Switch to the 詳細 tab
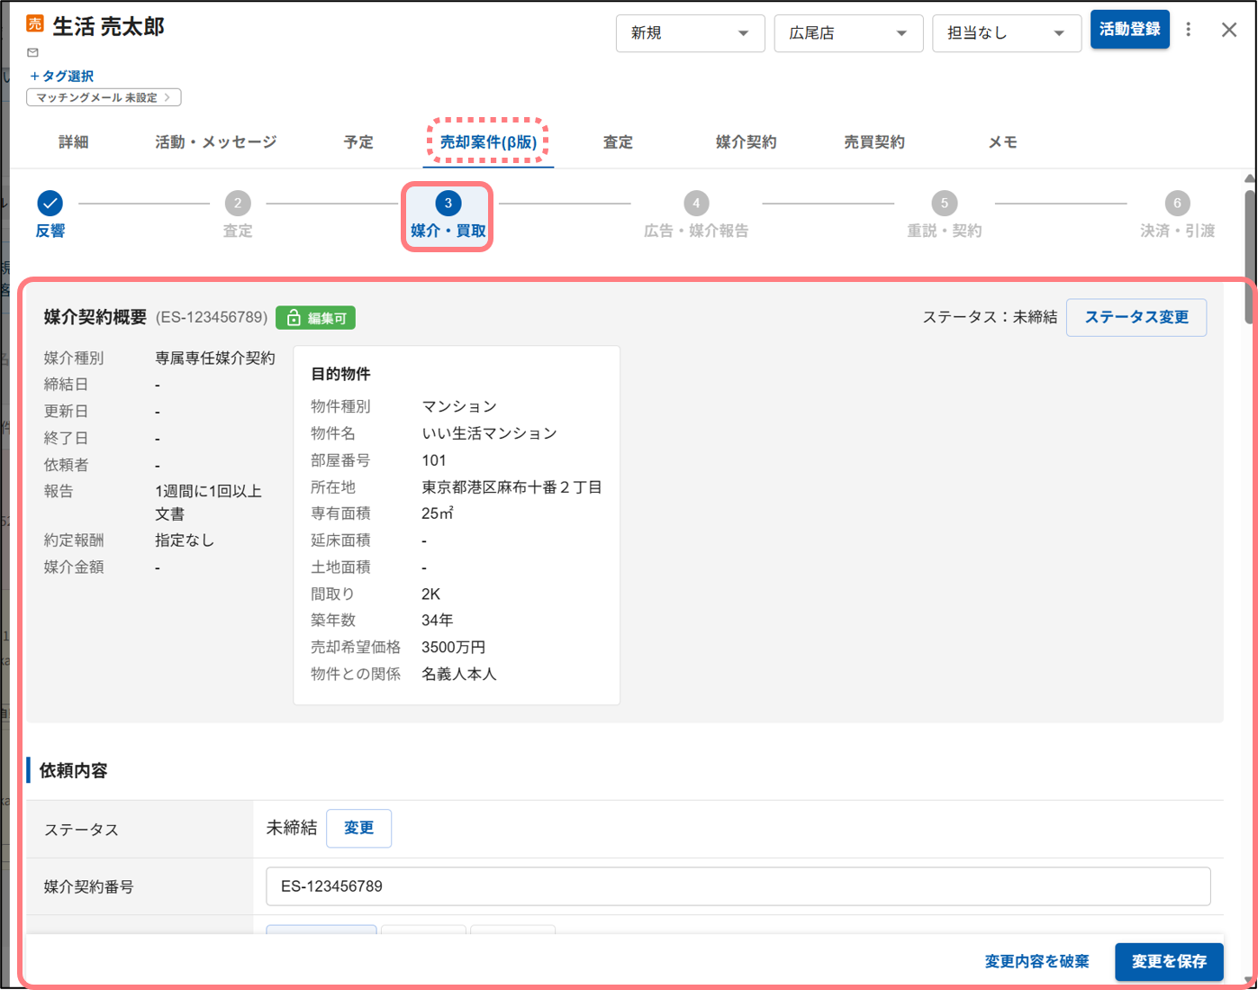The image size is (1258, 990). pyautogui.click(x=74, y=142)
